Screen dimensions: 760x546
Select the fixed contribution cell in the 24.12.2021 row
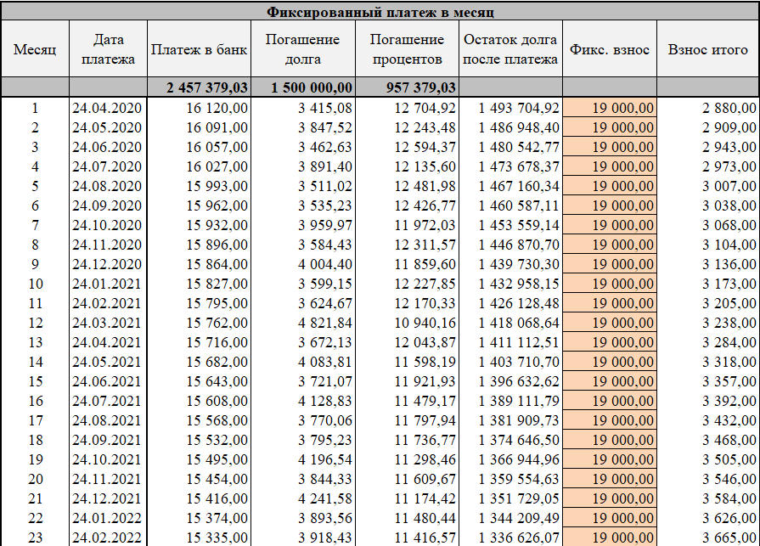click(x=609, y=498)
